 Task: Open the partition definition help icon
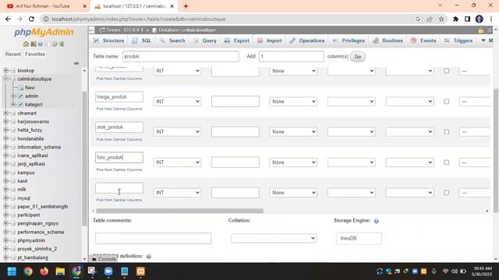coord(149,256)
